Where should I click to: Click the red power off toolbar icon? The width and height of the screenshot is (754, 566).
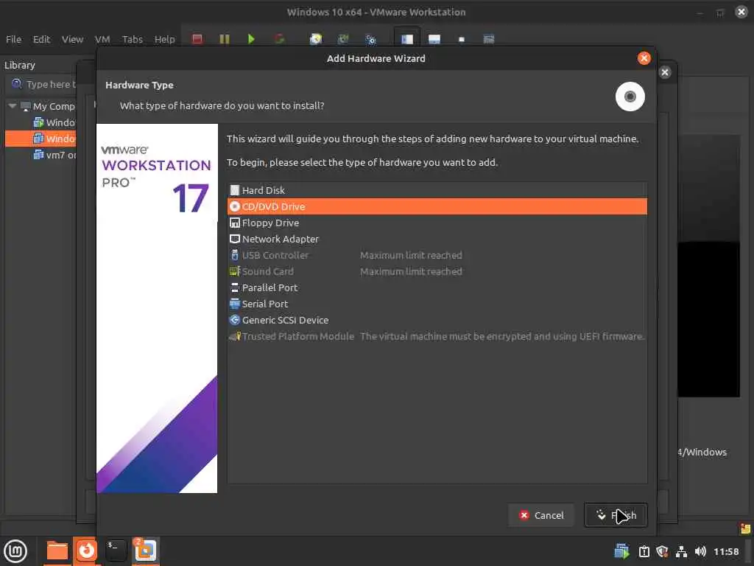197,39
